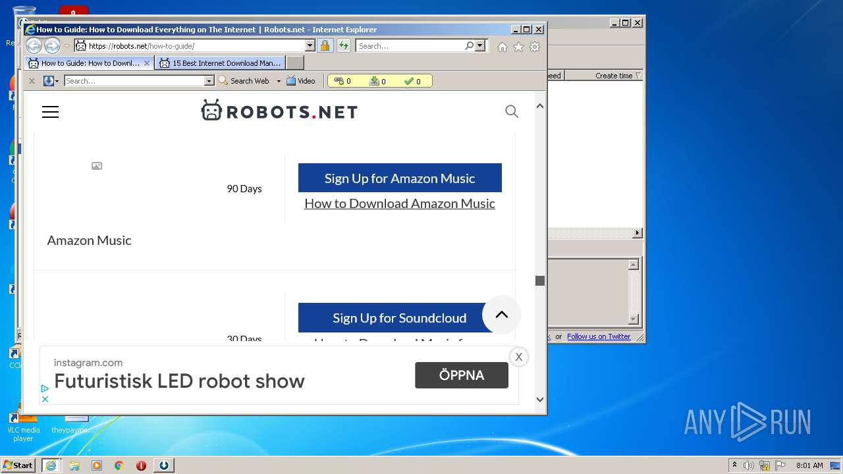Viewport: 843px width, 474px height.
Task: Click the Search Web toolbar button
Action: pos(244,81)
